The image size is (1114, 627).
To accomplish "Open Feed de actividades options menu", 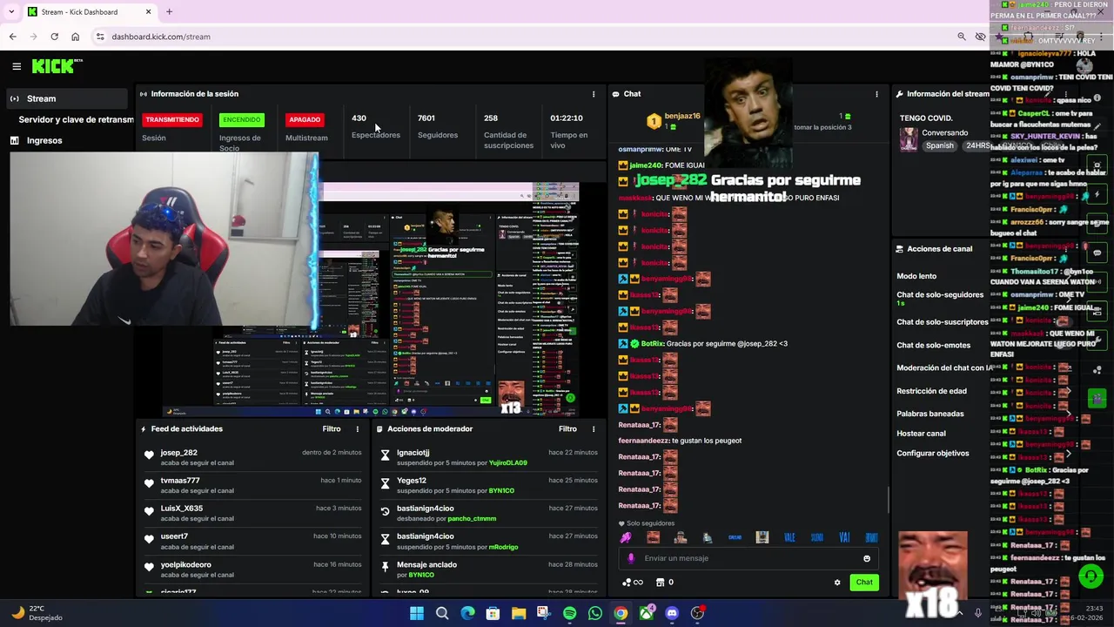I will pyautogui.click(x=357, y=429).
